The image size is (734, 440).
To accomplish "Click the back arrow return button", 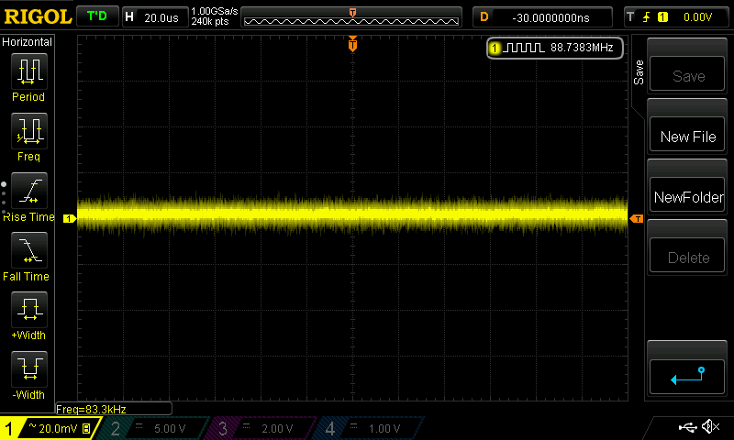I will [687, 374].
